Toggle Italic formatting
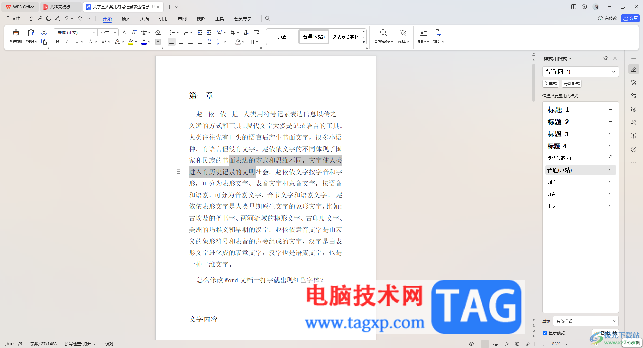The image size is (643, 348). coord(67,42)
